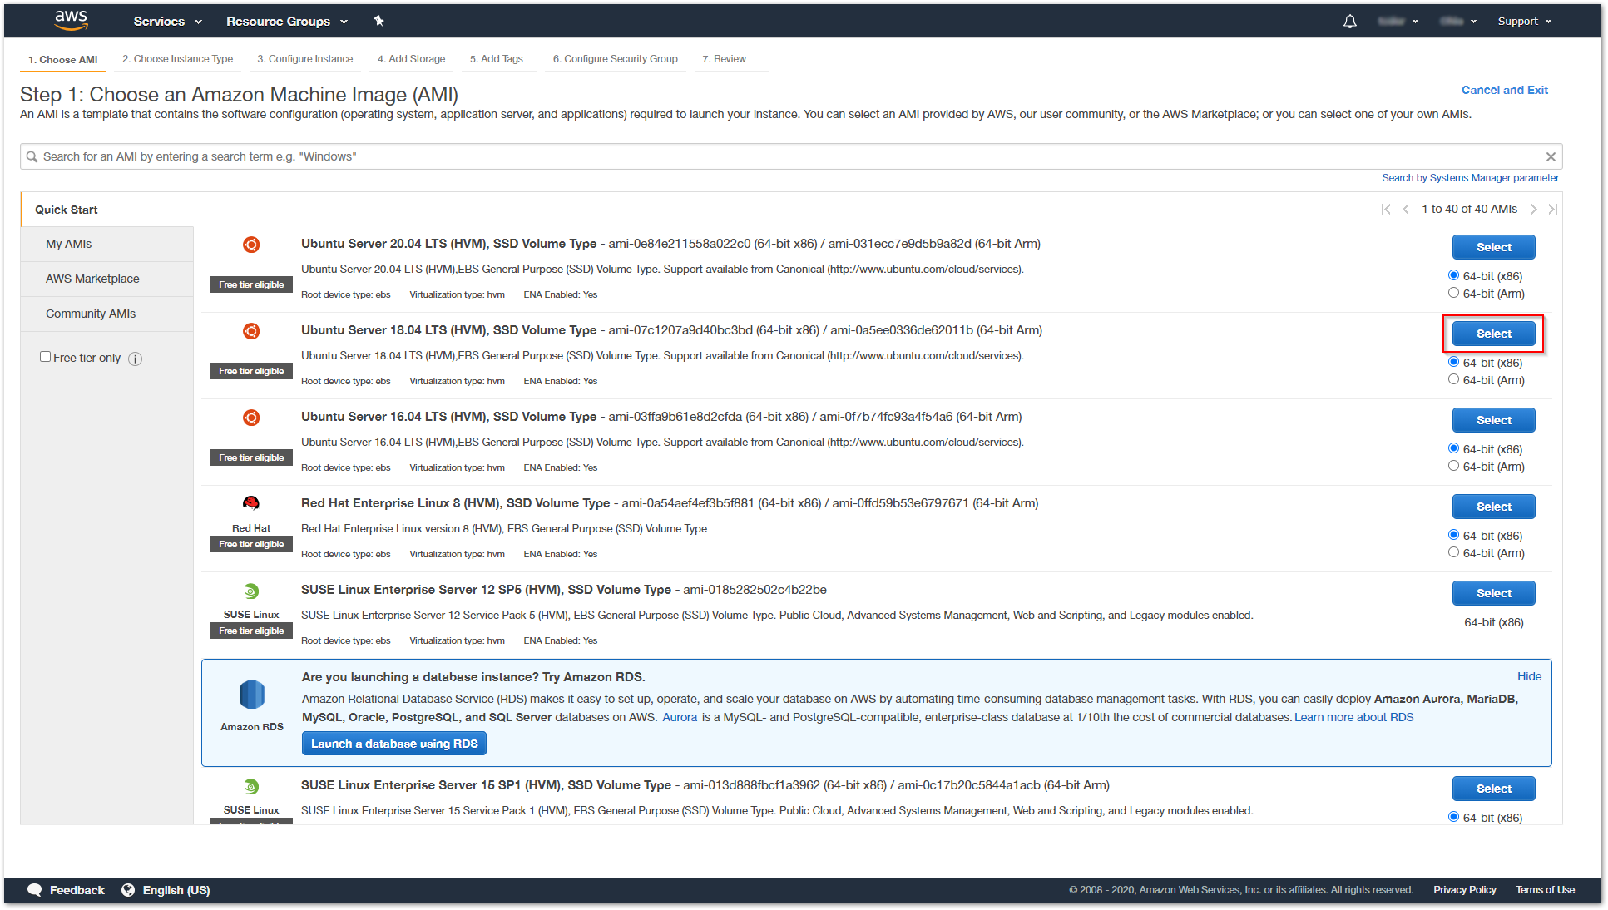Open the Services dropdown menu

(x=167, y=22)
